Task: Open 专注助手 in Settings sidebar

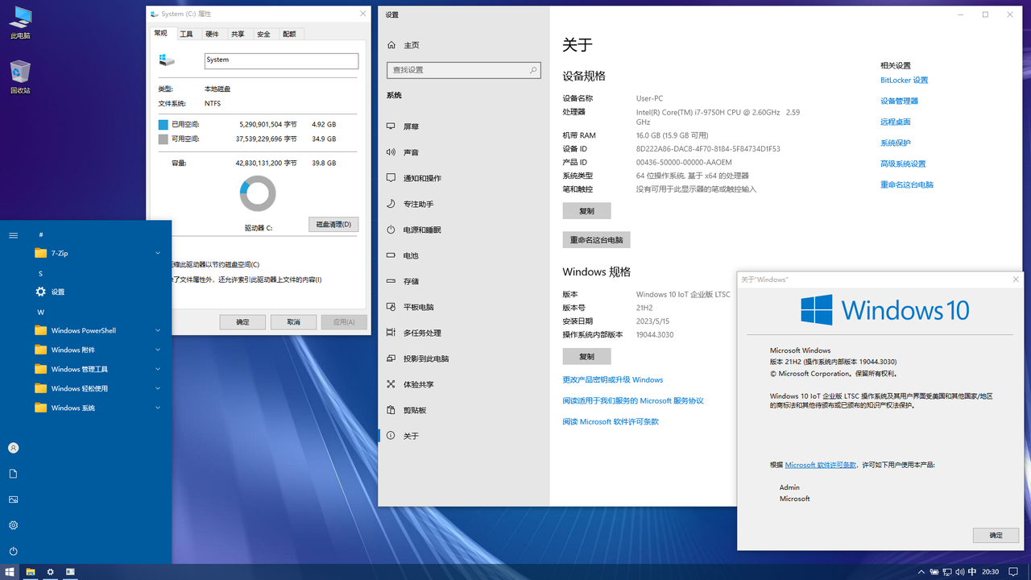Action: coord(464,204)
